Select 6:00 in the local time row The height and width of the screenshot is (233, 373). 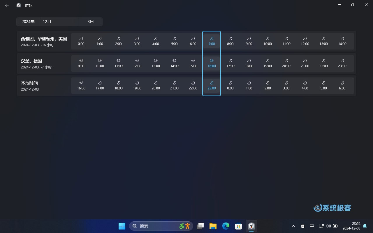click(x=342, y=86)
